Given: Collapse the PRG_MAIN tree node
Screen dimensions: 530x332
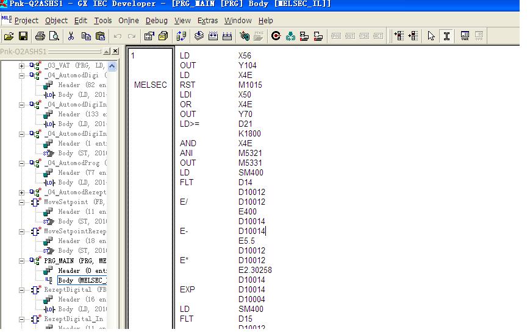Looking at the screenshot, I should pos(22,261).
